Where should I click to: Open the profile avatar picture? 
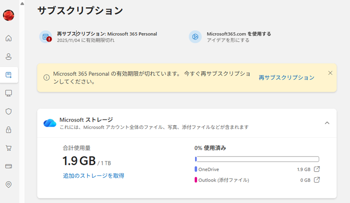coord(8,15)
